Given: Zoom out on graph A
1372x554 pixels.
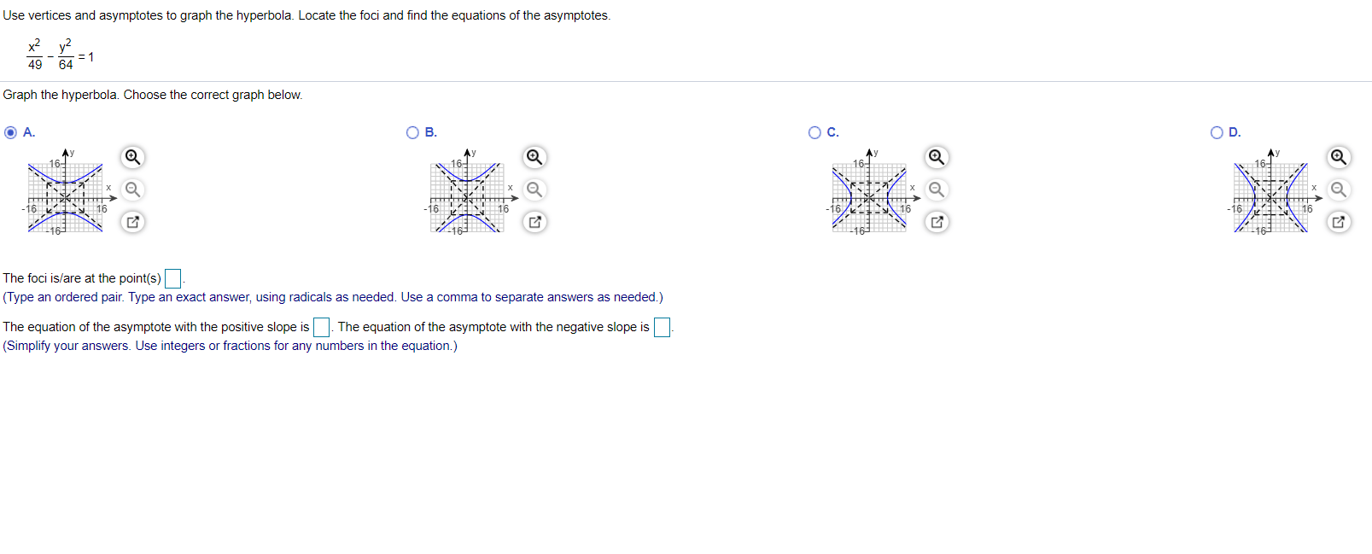Looking at the screenshot, I should (132, 190).
